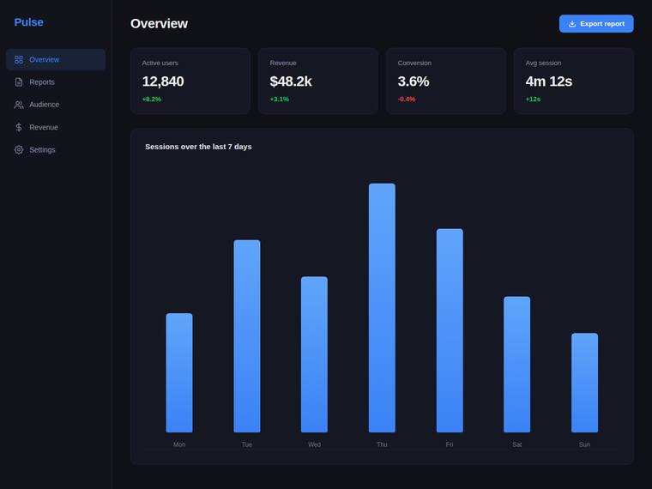
Task: Click the Pulse logo
Action: pos(28,22)
